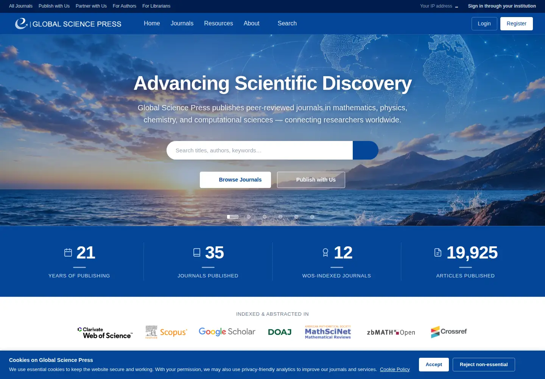The height and width of the screenshot is (379, 545).
Task: Open the zbMATH Open logo
Action: 391,332
